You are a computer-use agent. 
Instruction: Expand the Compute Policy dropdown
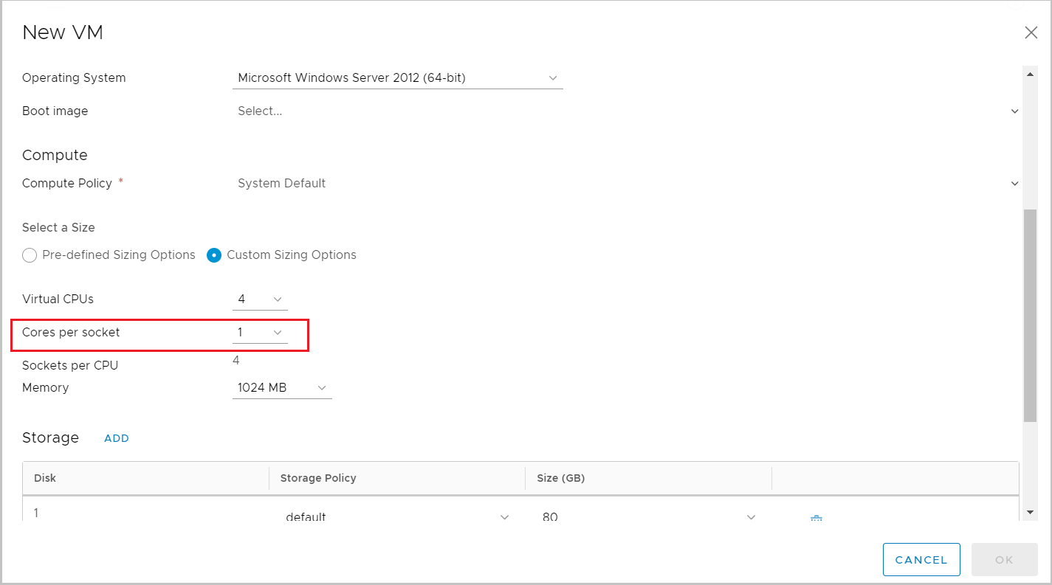[x=1014, y=184]
